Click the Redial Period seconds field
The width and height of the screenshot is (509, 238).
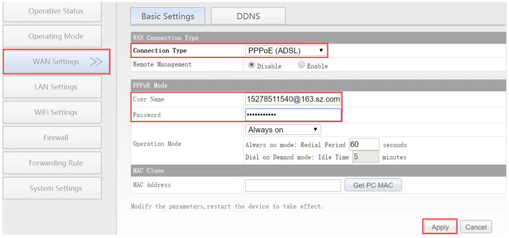(x=364, y=145)
